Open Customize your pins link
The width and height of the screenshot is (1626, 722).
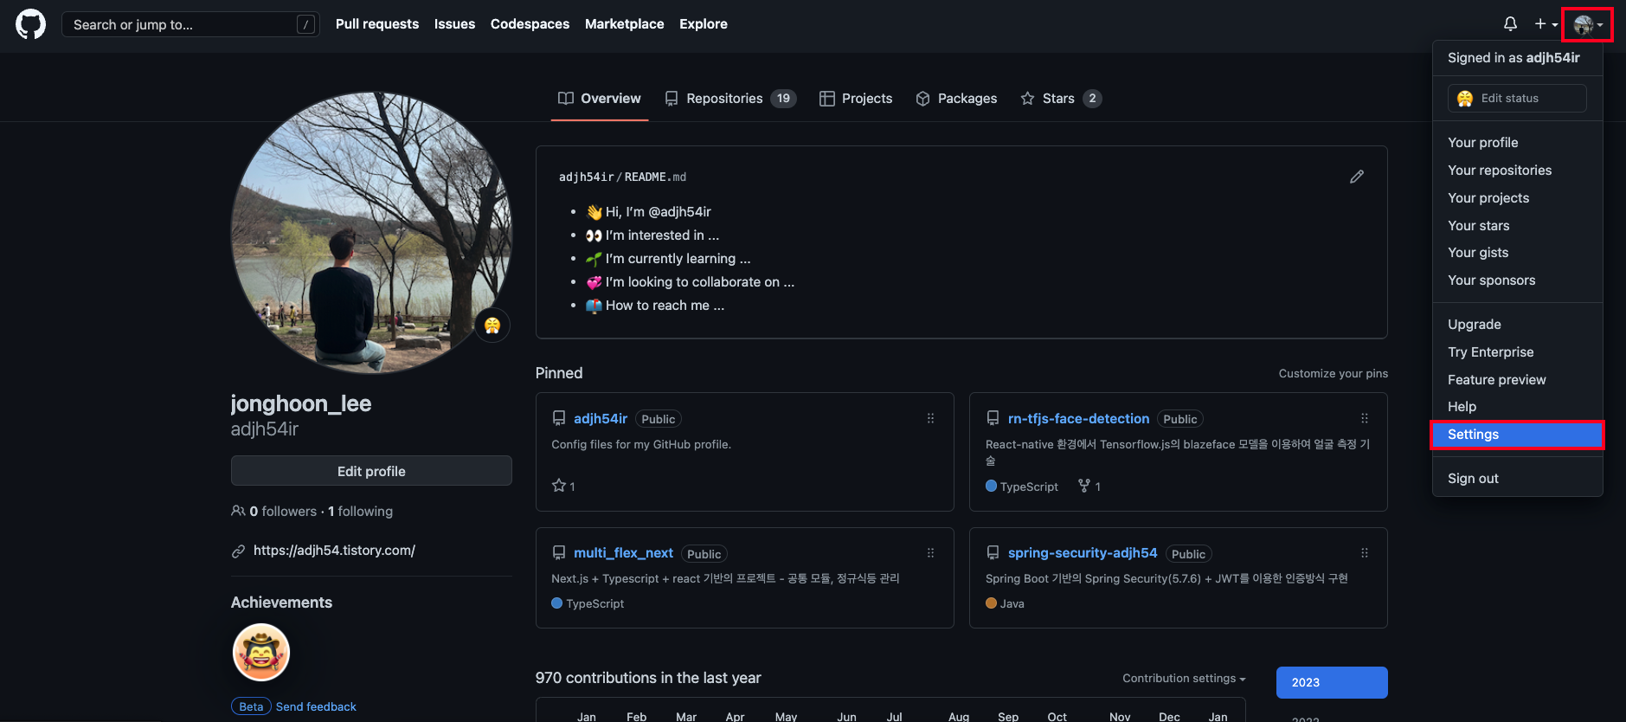(x=1333, y=373)
